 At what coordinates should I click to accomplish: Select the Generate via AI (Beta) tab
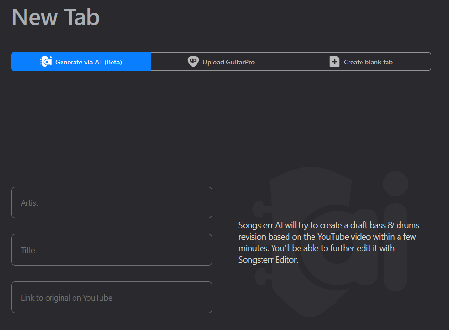(x=81, y=62)
